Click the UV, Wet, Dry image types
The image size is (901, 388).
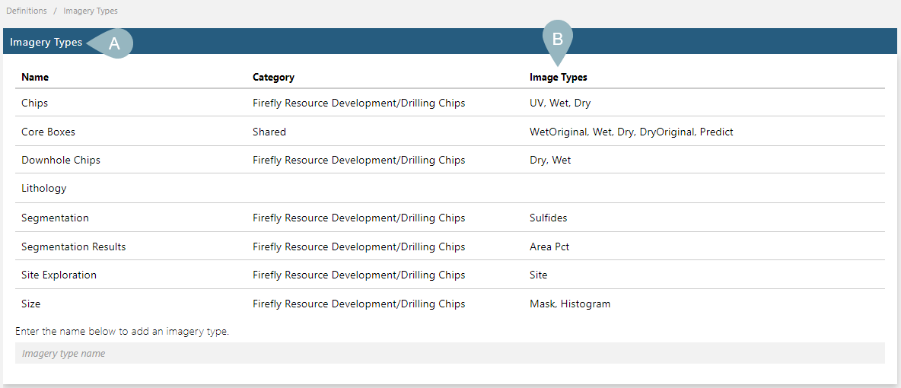tap(560, 103)
